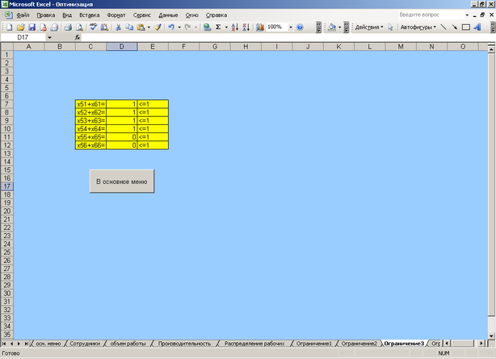
Task: Switch to the Сотрудники sheet tab
Action: 86,343
